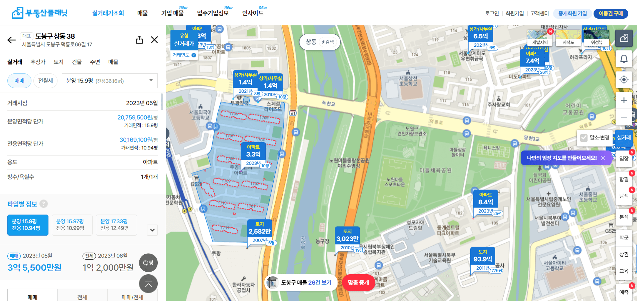Go back with the left arrow icon
This screenshot has height=301, width=637.
click(12, 40)
